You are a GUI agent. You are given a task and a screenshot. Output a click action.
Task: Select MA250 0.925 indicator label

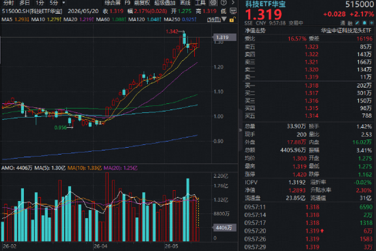(180, 19)
